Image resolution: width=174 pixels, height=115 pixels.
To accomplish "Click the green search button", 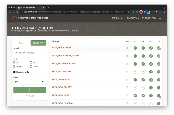I will tap(30, 90).
